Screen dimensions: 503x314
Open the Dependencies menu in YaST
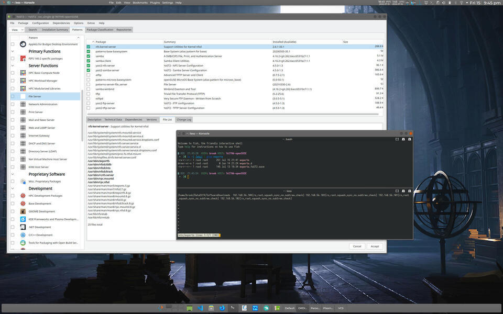(x=61, y=23)
